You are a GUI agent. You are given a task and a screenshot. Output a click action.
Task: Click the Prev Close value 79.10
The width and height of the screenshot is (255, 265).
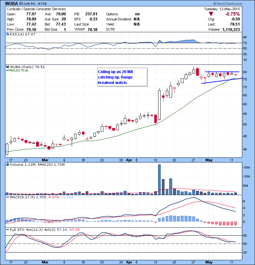click(x=31, y=30)
